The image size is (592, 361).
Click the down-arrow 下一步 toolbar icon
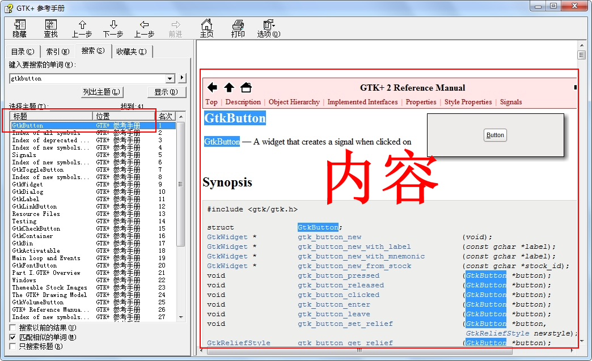tap(113, 28)
